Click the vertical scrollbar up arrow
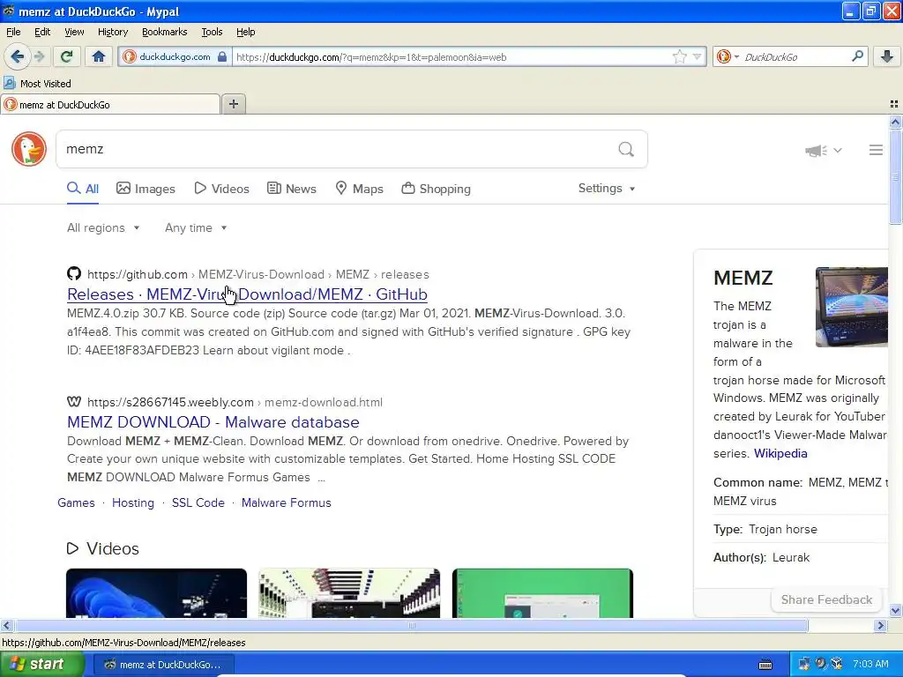 coord(895,122)
